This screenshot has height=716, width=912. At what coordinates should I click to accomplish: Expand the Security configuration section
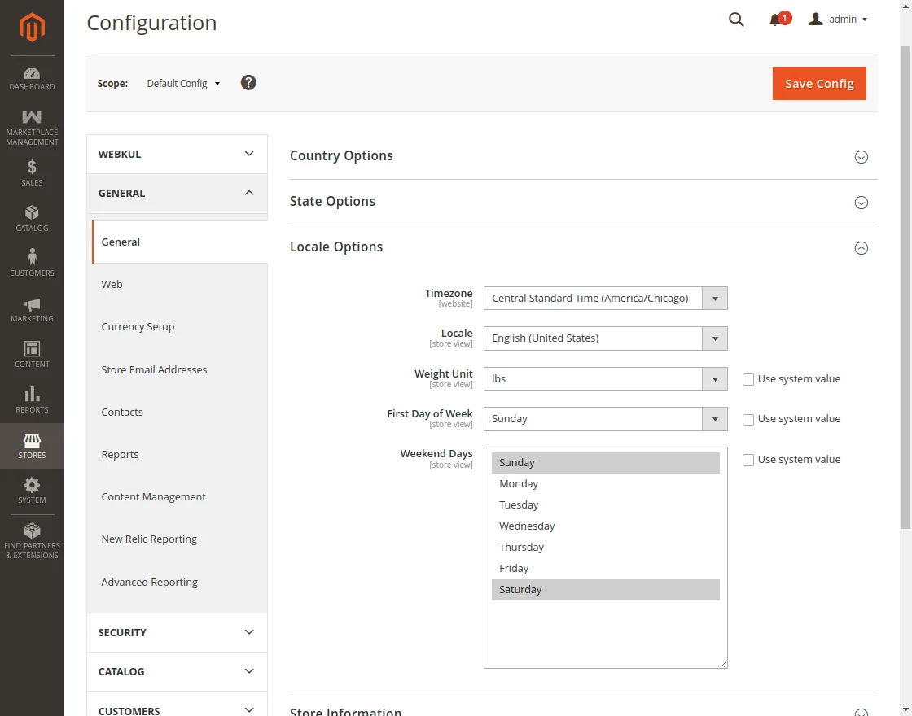(x=176, y=632)
